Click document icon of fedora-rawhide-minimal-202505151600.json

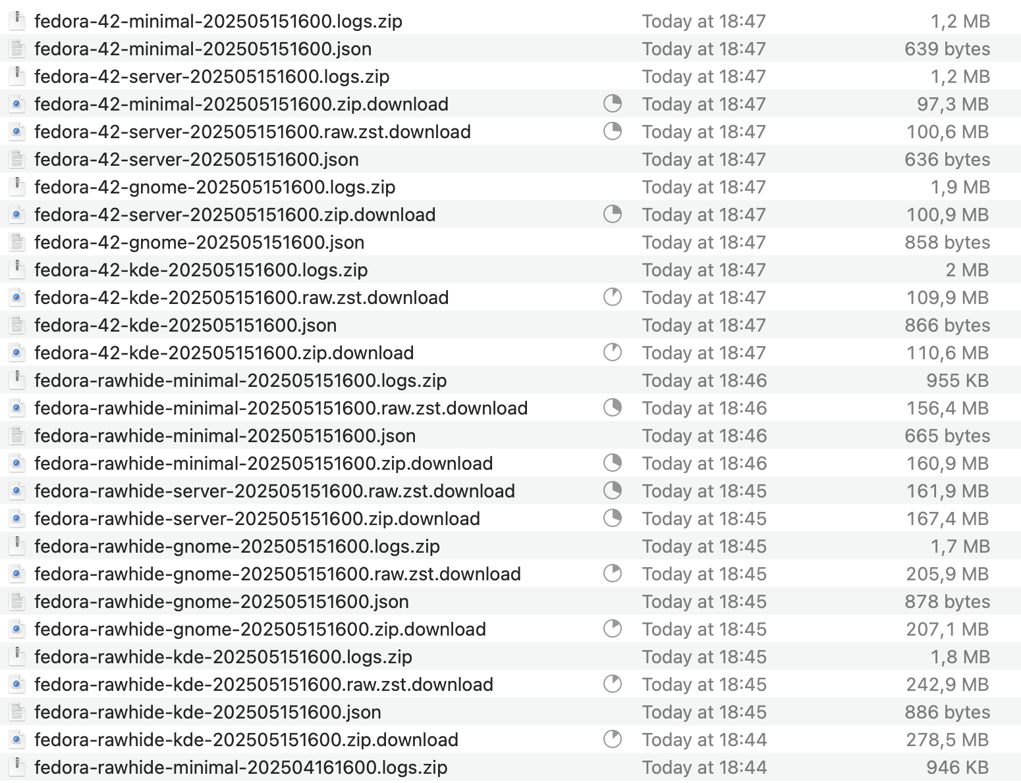click(17, 436)
